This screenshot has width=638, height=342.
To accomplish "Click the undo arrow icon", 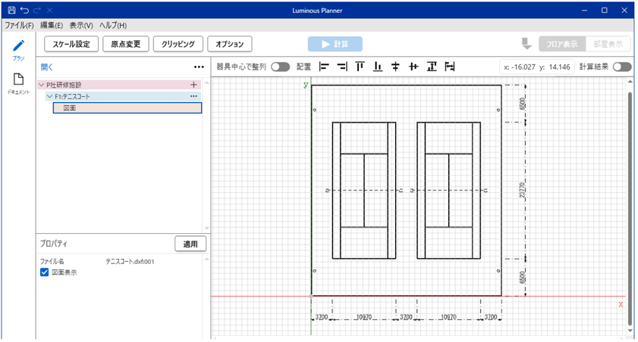I will click(x=24, y=11).
